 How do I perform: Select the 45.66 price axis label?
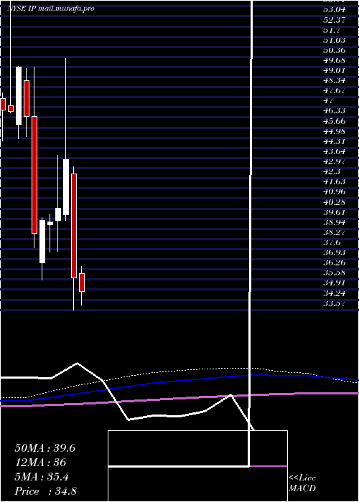click(x=334, y=121)
